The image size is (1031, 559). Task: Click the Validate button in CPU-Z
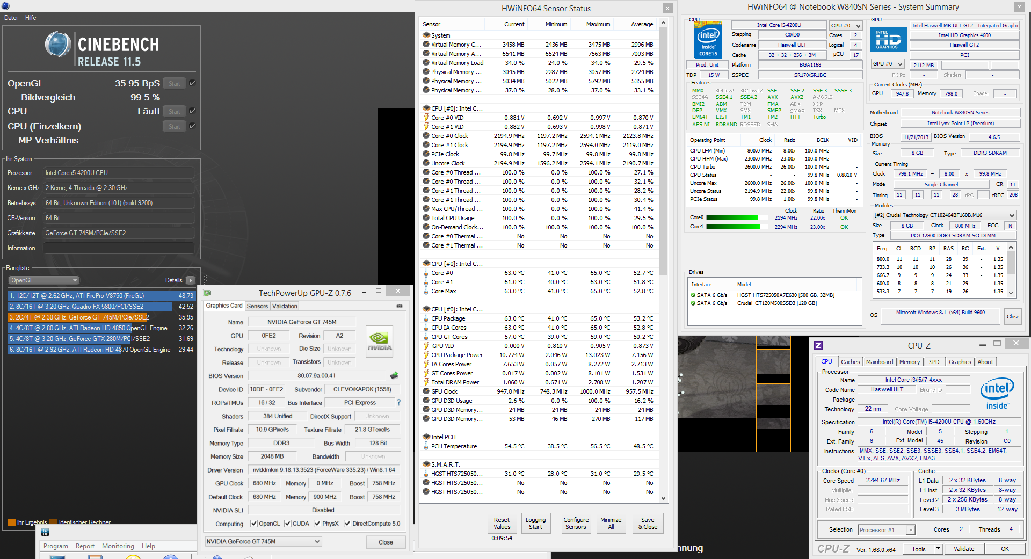point(964,549)
